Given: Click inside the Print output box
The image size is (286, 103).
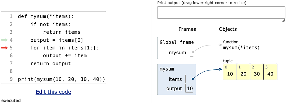Looking at the screenshot, I should click(x=221, y=12).
